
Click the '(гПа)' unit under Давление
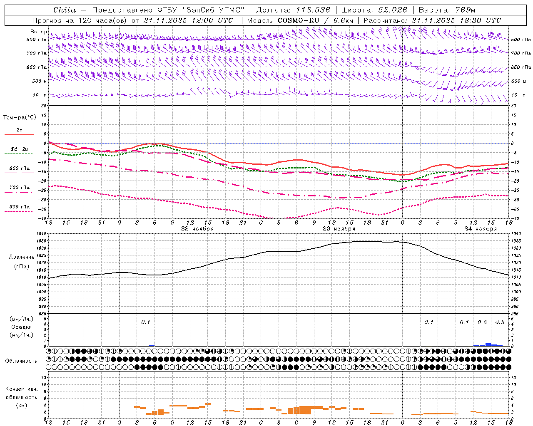22,267
